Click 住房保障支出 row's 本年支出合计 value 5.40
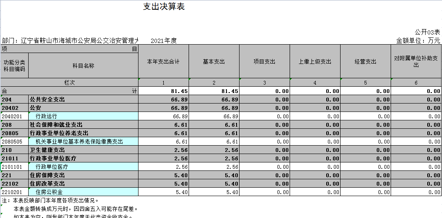Image resolution: width=442 pixels, height=218 pixels. coord(163,175)
